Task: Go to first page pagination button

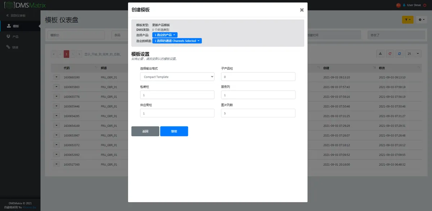Action: pyautogui.click(x=54, y=54)
